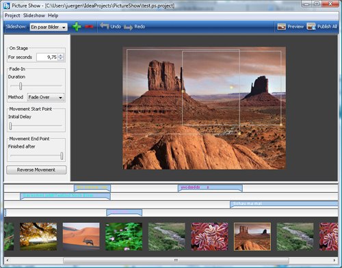Select the second stream valley thumbnail after Monument Valley
This screenshot has height=268, width=342.
[295, 237]
